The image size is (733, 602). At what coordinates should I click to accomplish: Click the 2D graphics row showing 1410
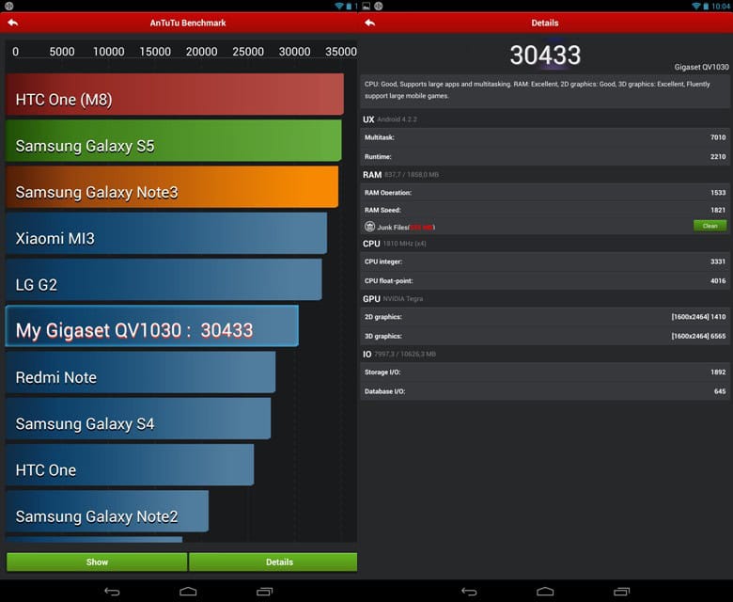[545, 317]
